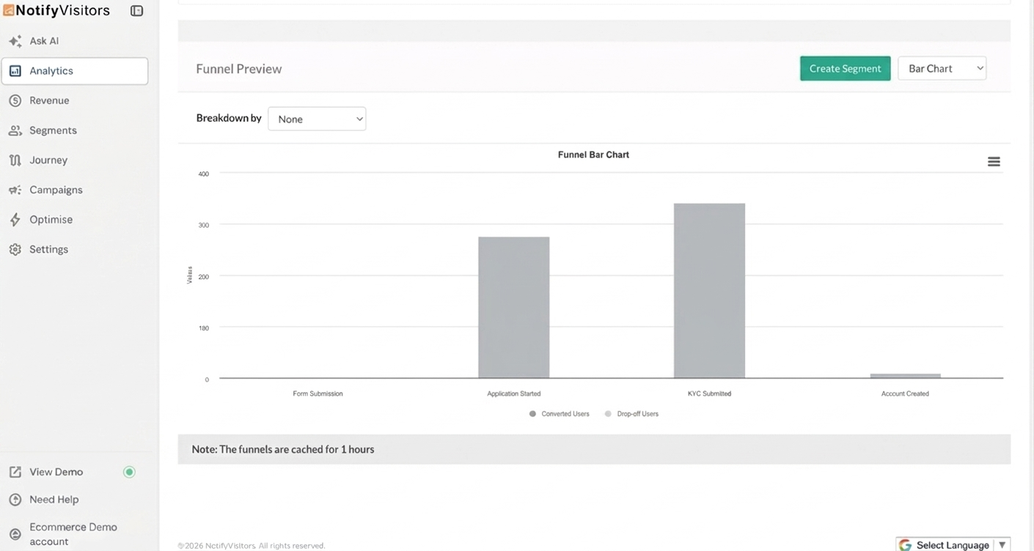Click the Segments people icon

(x=15, y=130)
